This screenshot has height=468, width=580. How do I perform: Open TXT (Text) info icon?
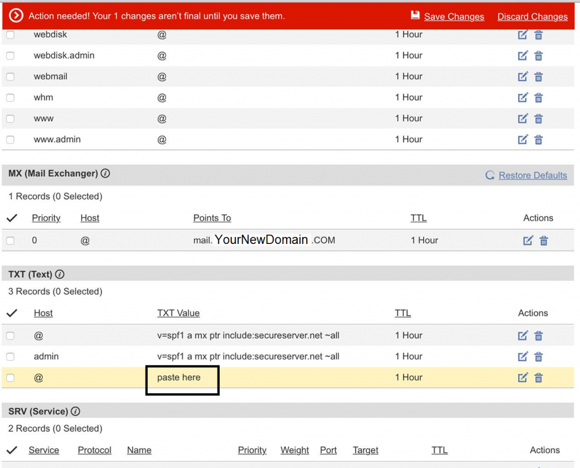tap(59, 274)
